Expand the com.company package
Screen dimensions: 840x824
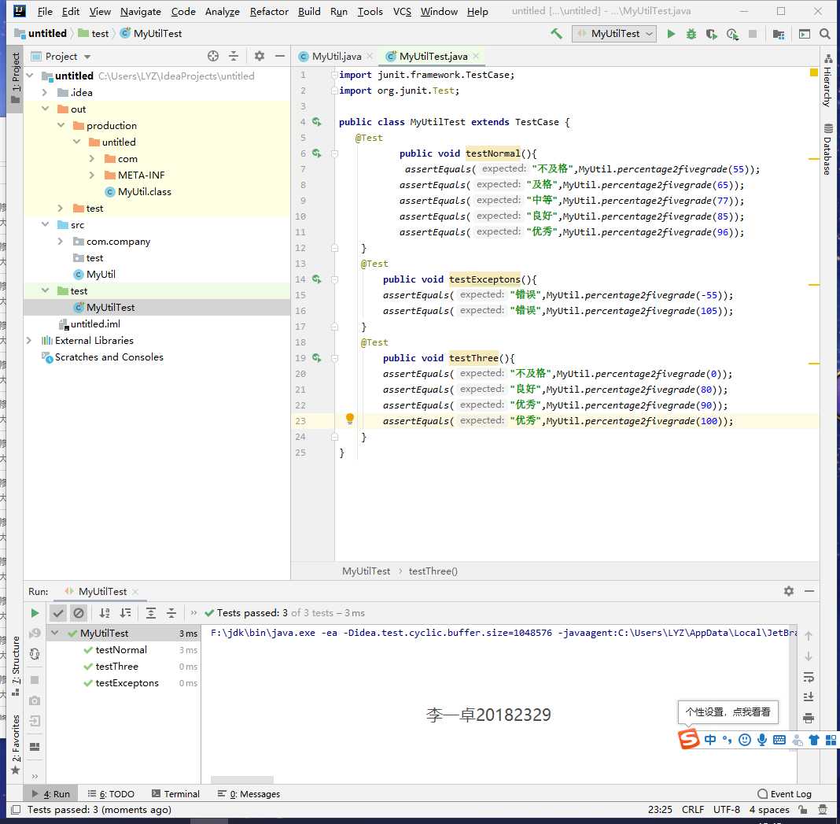[x=60, y=242]
